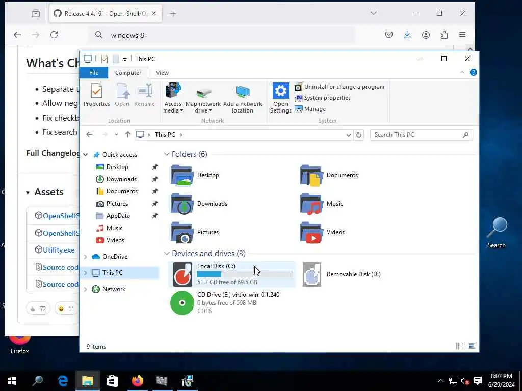Collapse the Folders (6) group
Screen dimensions: 522x391
167,154
